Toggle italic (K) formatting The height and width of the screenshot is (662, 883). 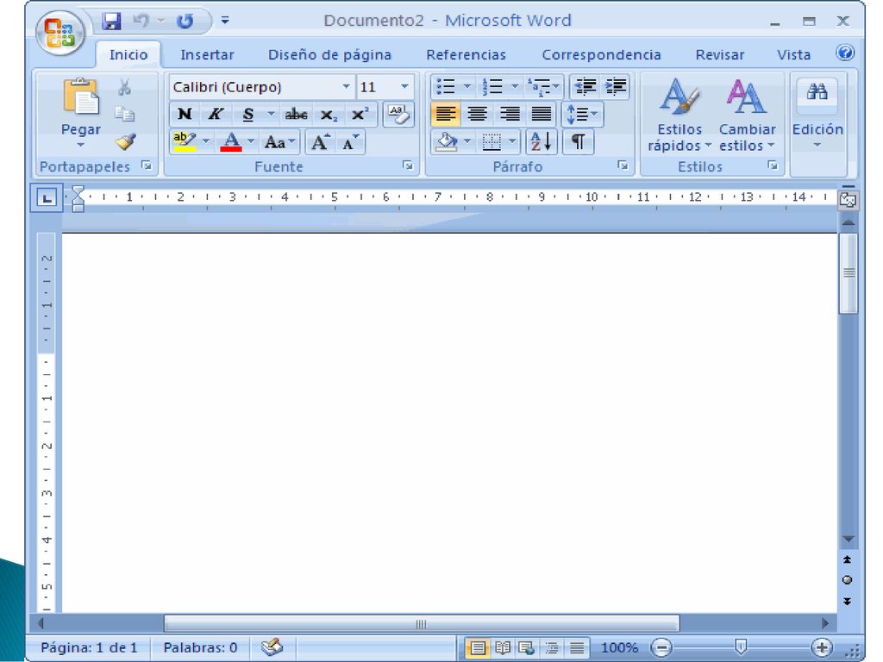(215, 115)
